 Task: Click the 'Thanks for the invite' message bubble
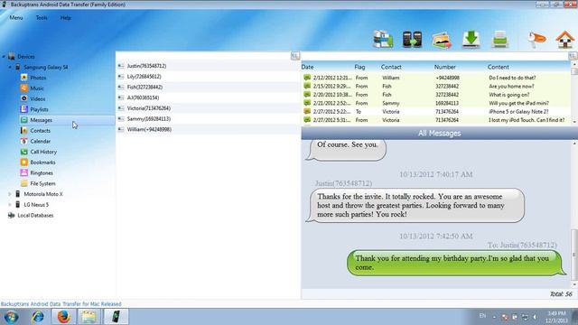(x=415, y=205)
